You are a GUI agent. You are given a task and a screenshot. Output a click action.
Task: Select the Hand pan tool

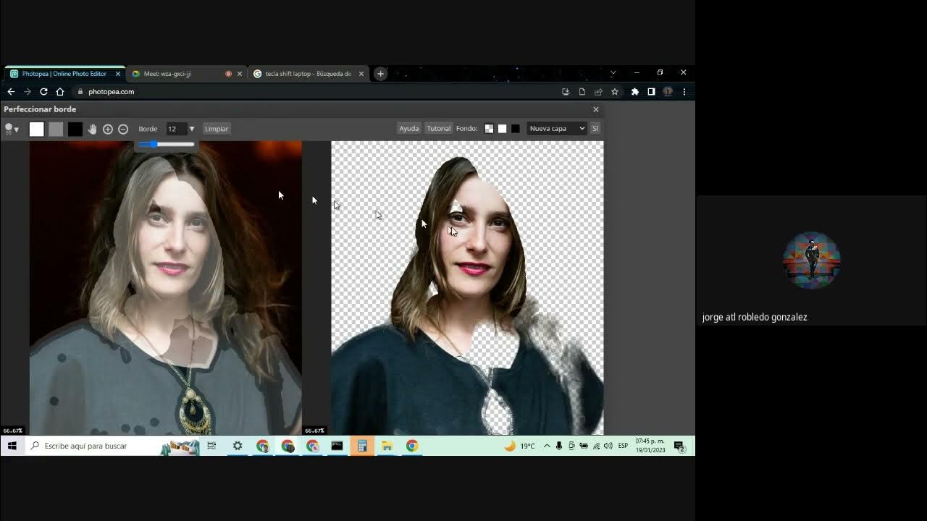click(x=92, y=129)
